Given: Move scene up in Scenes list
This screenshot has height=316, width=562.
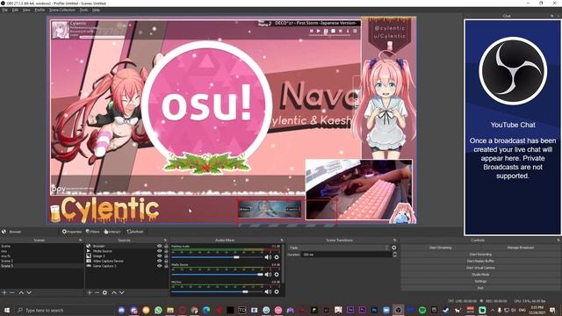Looking at the screenshot, I should [x=21, y=292].
